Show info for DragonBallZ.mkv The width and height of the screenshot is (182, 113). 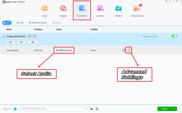click(30, 36)
